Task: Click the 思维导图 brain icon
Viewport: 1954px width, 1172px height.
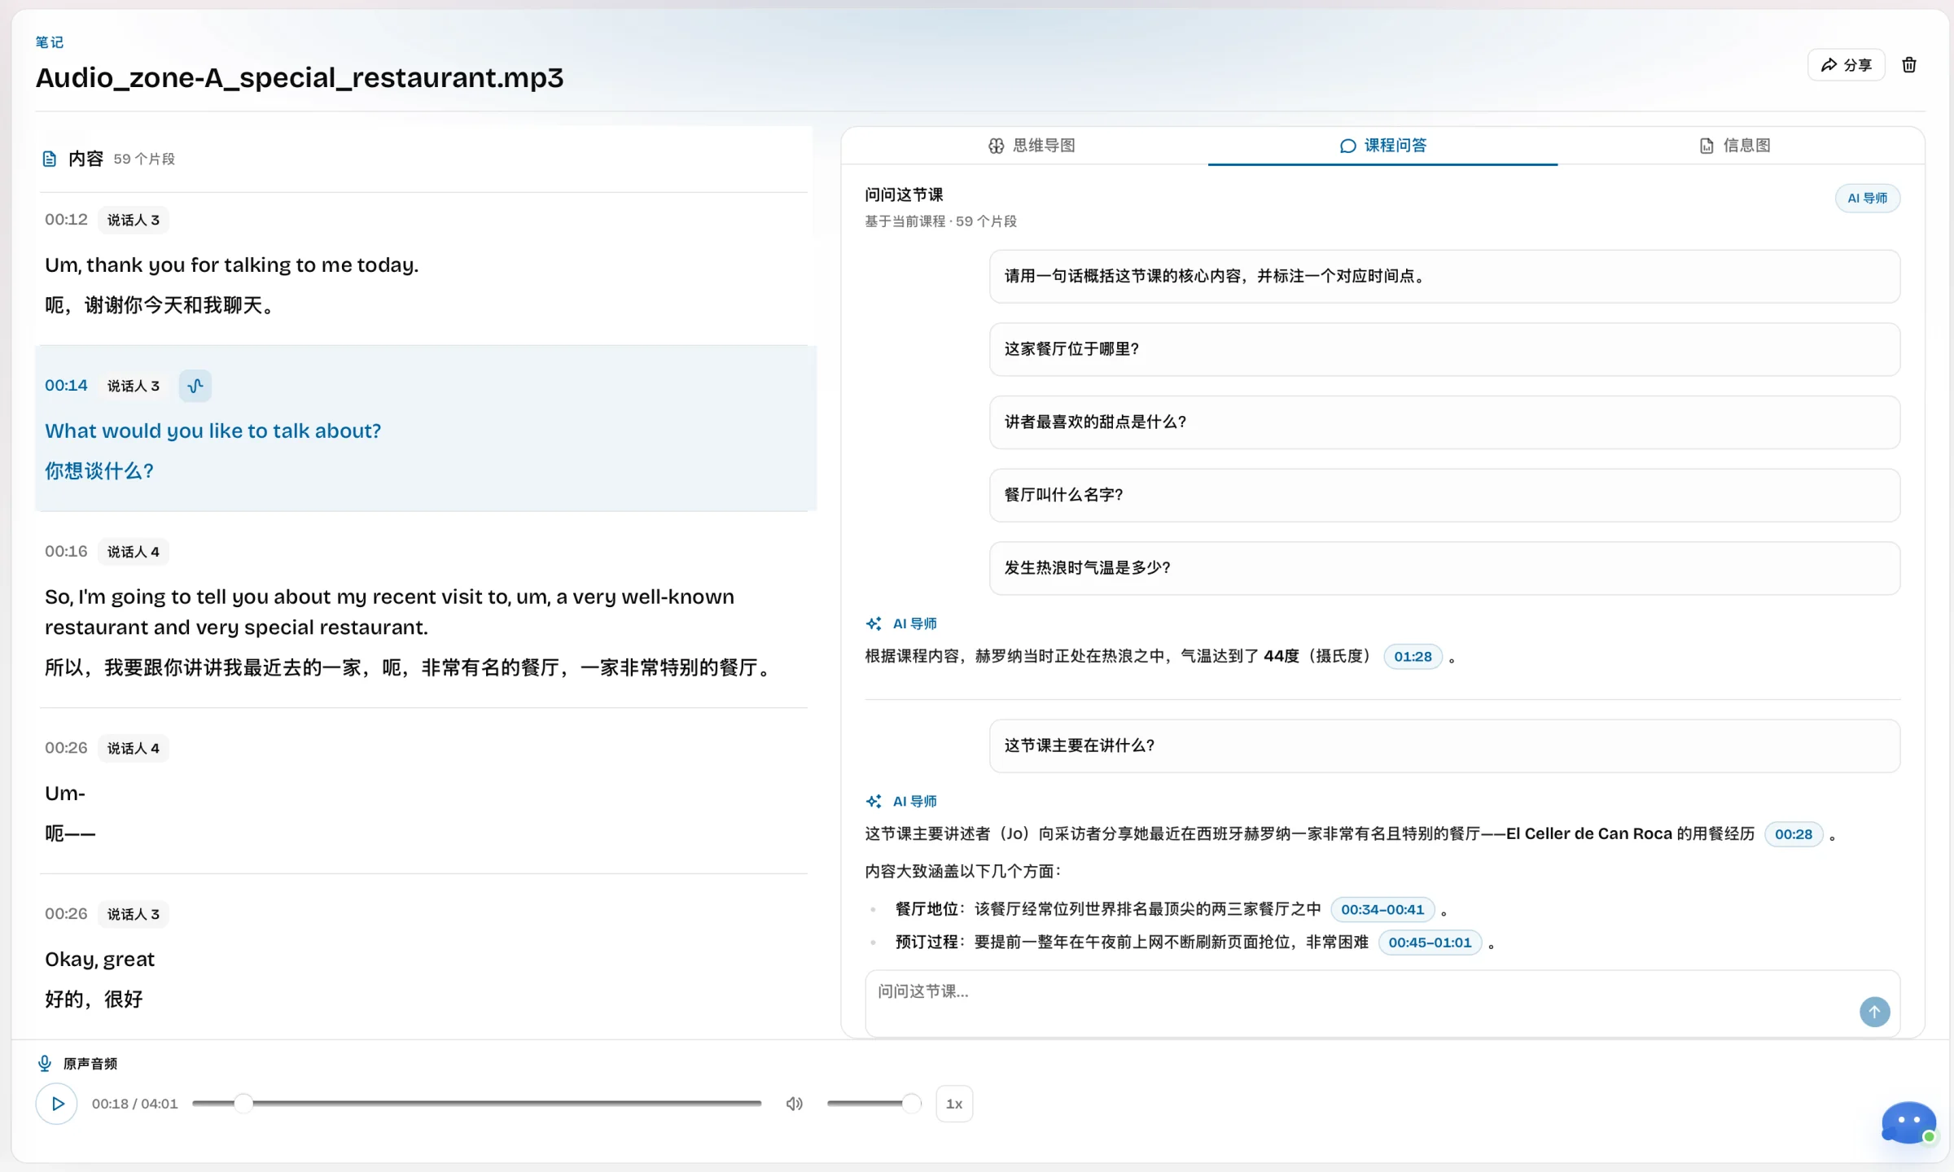Action: click(996, 146)
